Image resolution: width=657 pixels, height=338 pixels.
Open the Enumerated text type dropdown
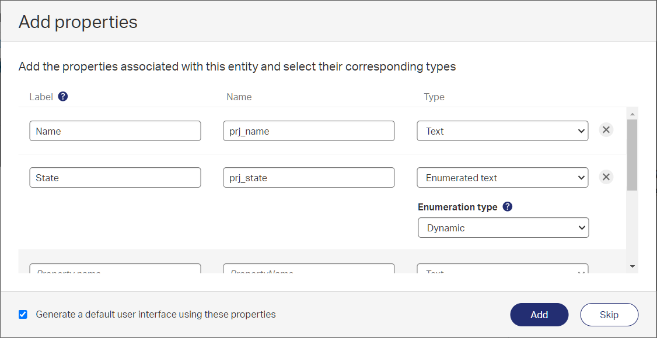tap(502, 178)
